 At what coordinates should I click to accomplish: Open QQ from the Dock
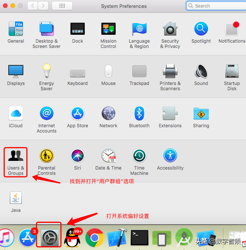[72, 238]
